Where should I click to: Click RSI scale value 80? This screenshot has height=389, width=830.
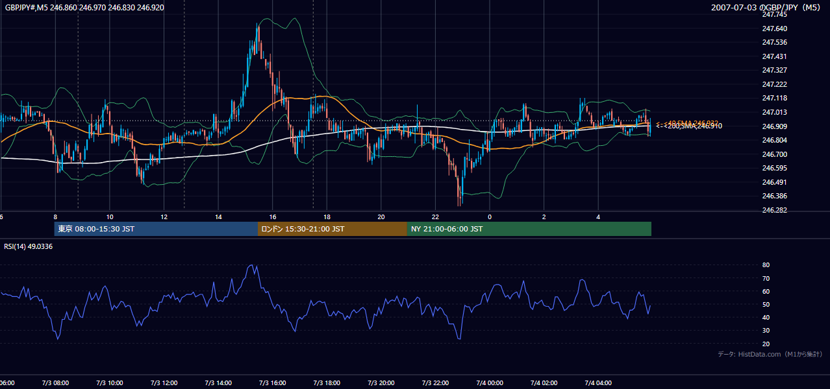(766, 265)
